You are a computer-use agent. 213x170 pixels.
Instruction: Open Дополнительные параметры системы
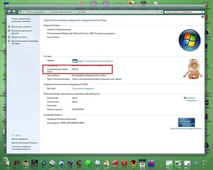25,42
